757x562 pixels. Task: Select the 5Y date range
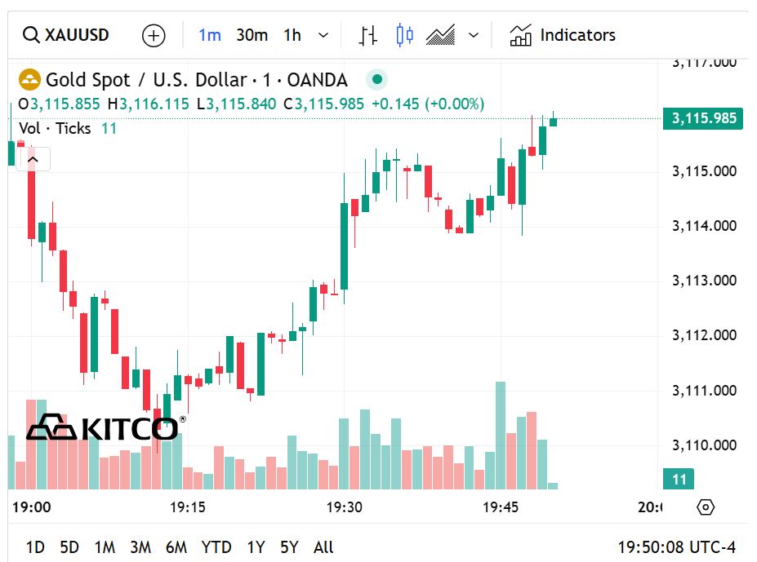coord(289,547)
